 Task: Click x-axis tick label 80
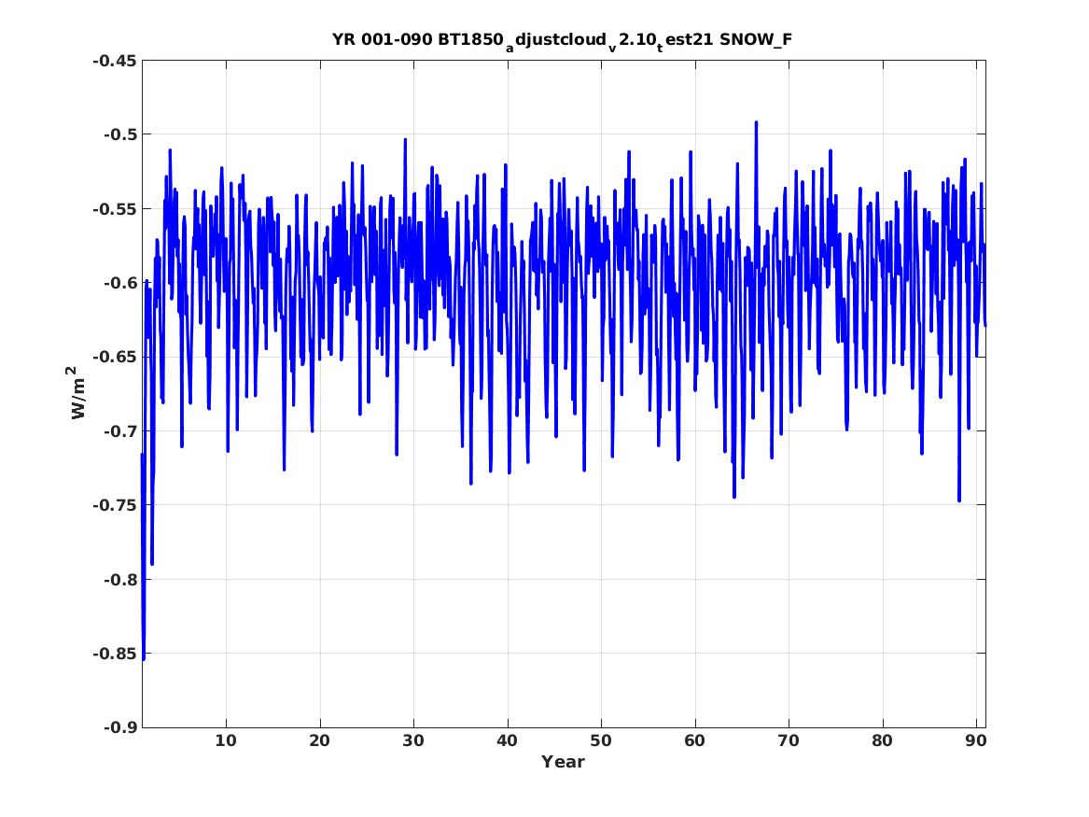click(882, 740)
